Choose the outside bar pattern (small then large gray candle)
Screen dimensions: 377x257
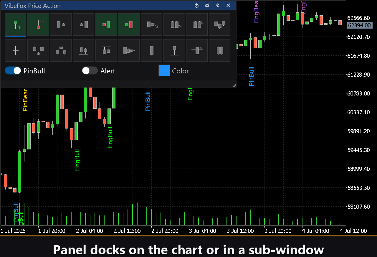84,24
